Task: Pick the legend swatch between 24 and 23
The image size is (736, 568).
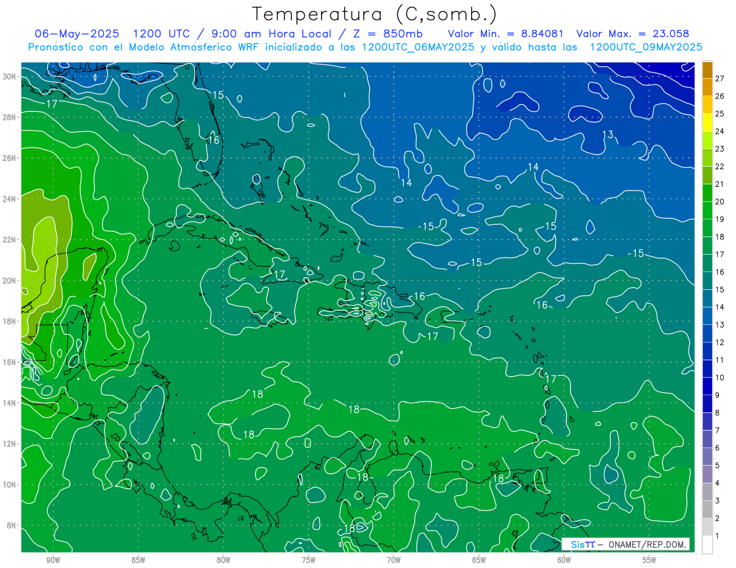Action: [707, 140]
